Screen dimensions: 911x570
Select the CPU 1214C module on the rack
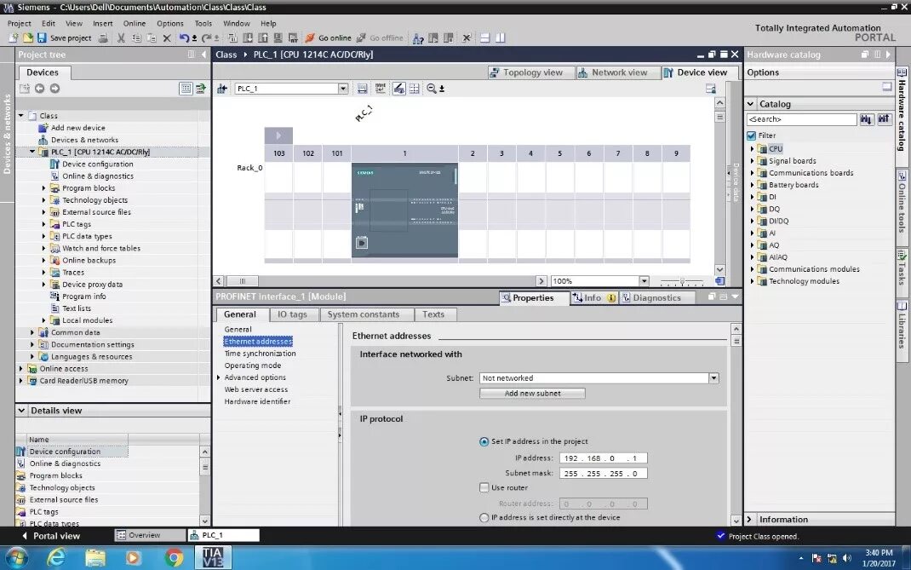coord(404,210)
